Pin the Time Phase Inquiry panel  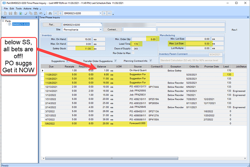(248, 17)
